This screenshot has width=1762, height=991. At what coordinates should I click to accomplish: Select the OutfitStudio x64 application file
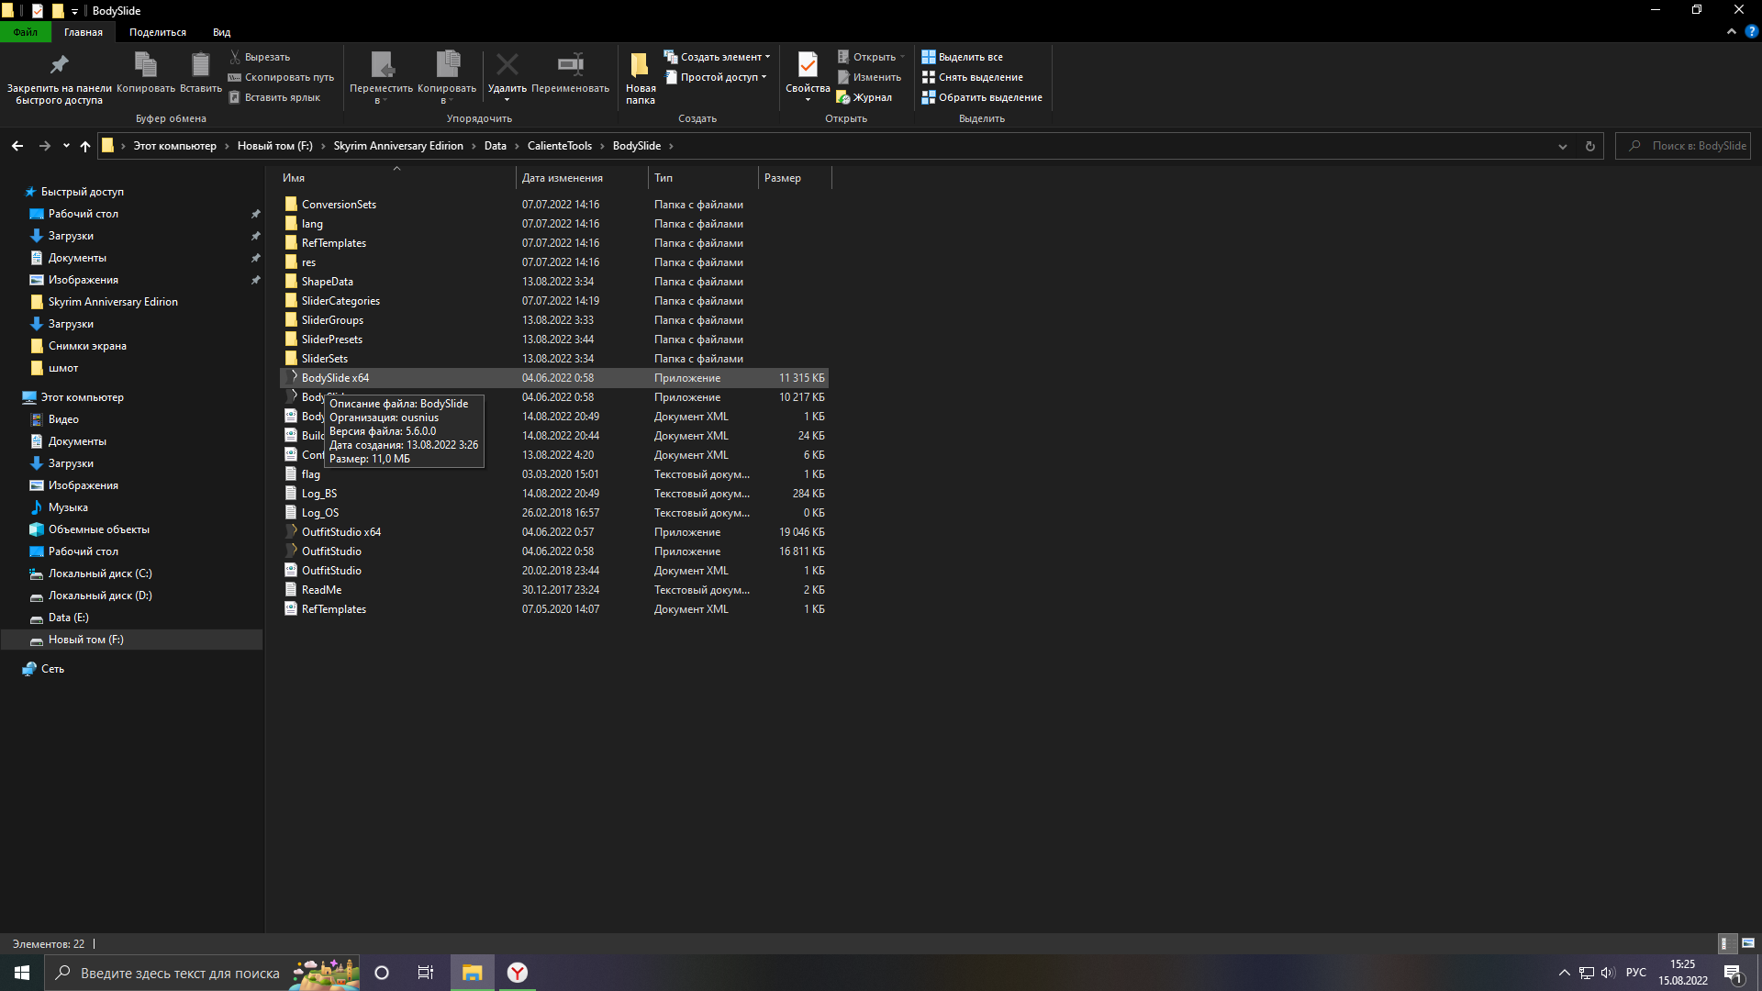point(340,532)
